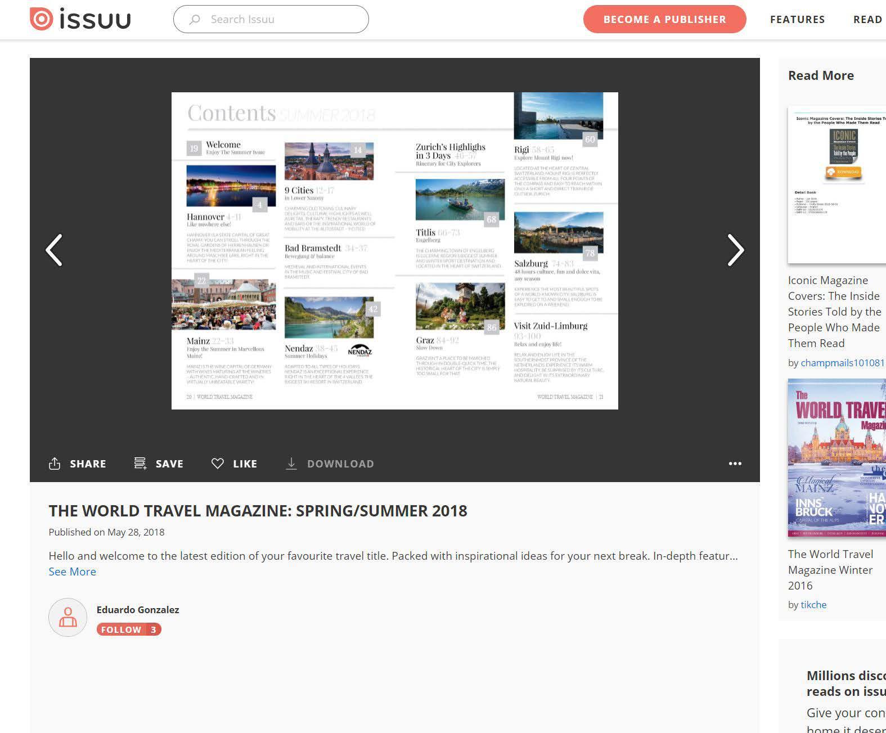The height and width of the screenshot is (733, 886).
Task: Click 'Published on May 28, 2018' text
Action: [x=107, y=532]
